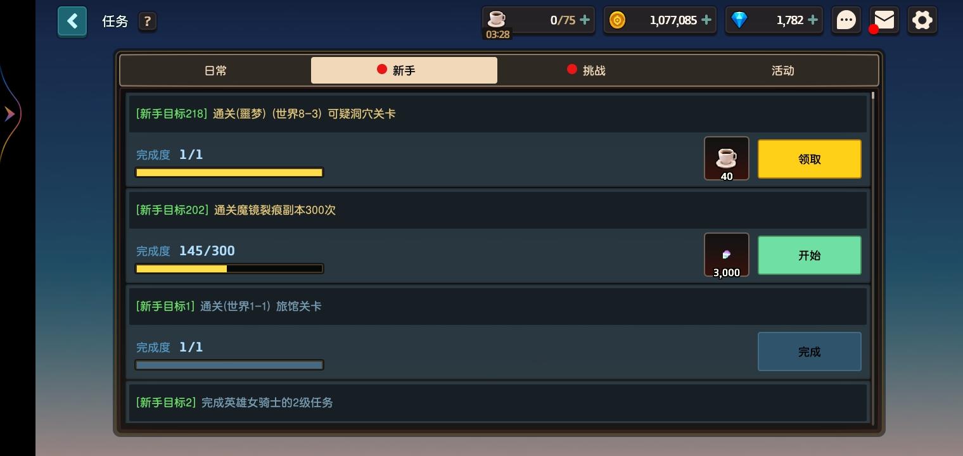Go back using the arrow button
The width and height of the screenshot is (963, 456).
coord(72,22)
